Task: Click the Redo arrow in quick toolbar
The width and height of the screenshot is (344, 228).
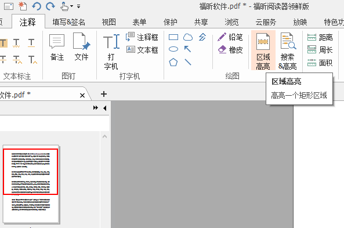Action: click(50, 6)
